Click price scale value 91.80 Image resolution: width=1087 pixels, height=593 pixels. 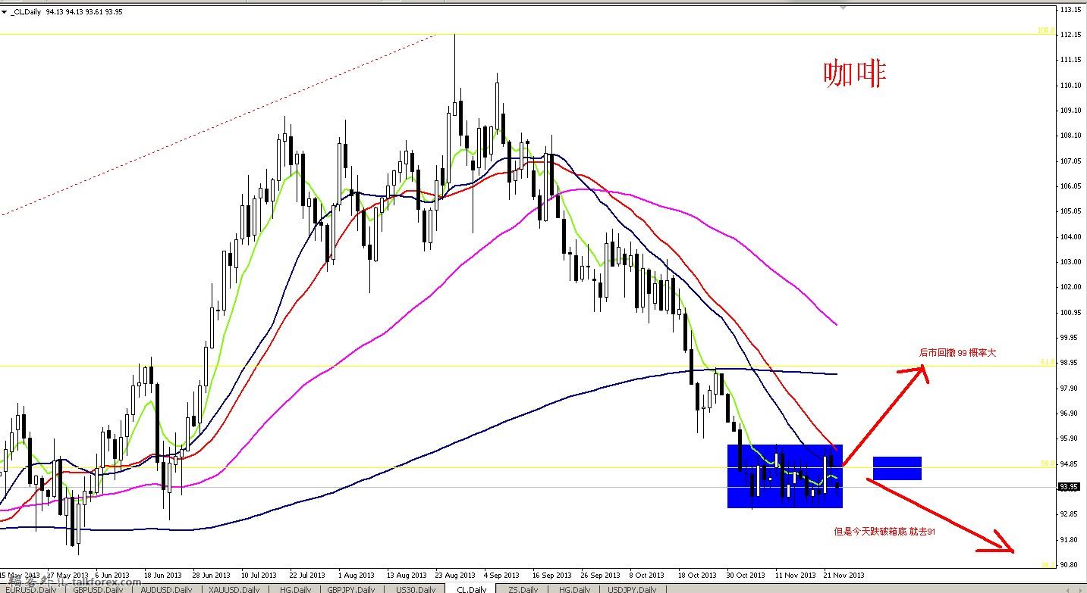[x=1070, y=539]
